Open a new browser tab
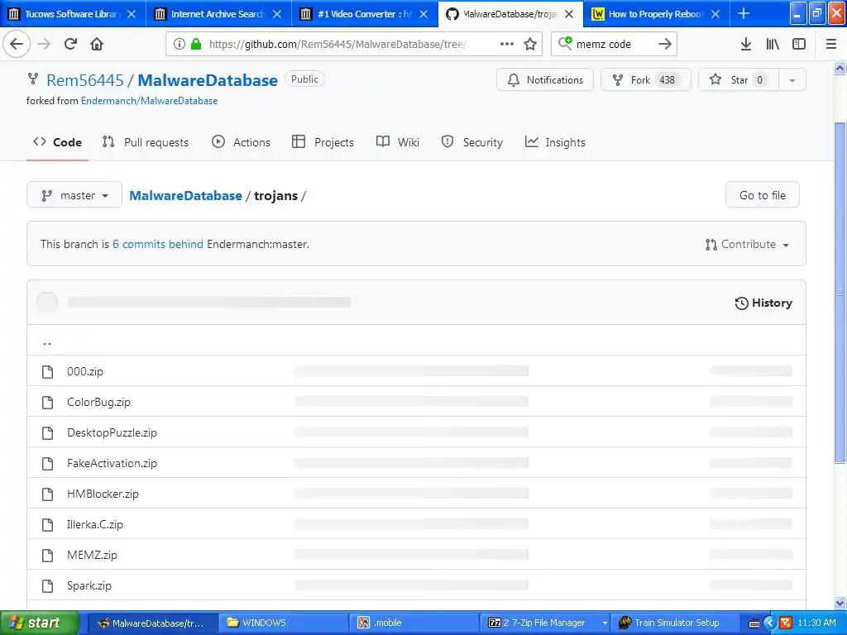847x635 pixels. click(744, 13)
